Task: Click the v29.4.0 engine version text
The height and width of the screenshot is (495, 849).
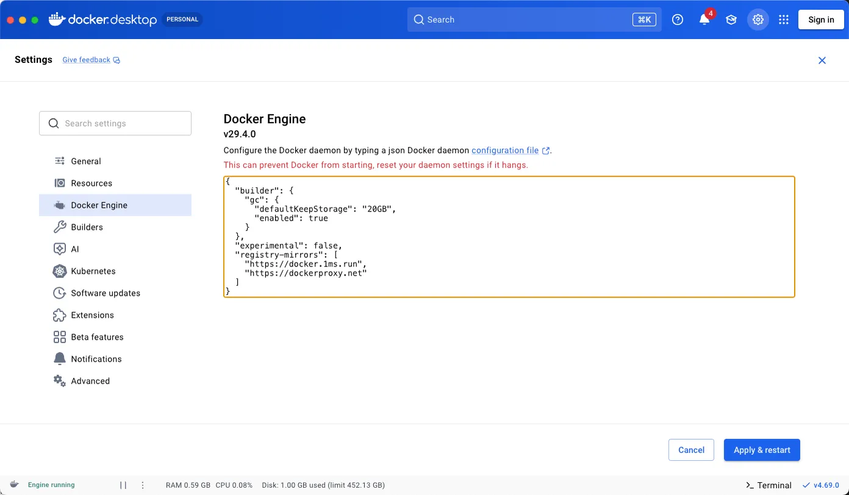Action: 240,134
